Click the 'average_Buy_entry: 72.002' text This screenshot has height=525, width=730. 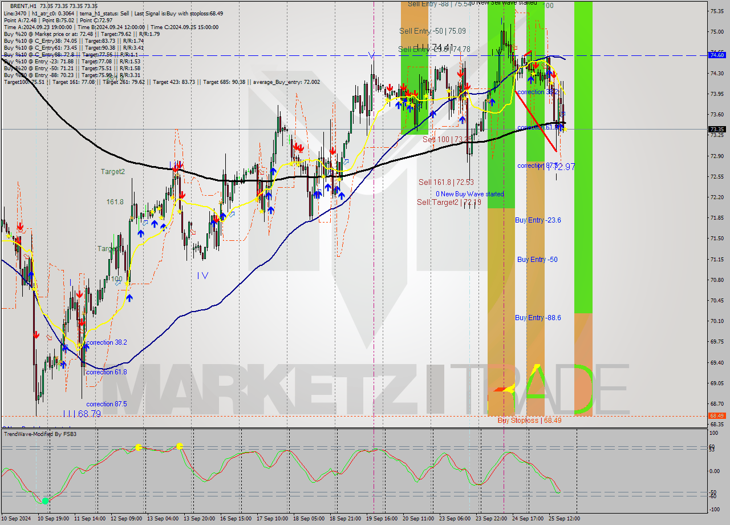tap(285, 82)
